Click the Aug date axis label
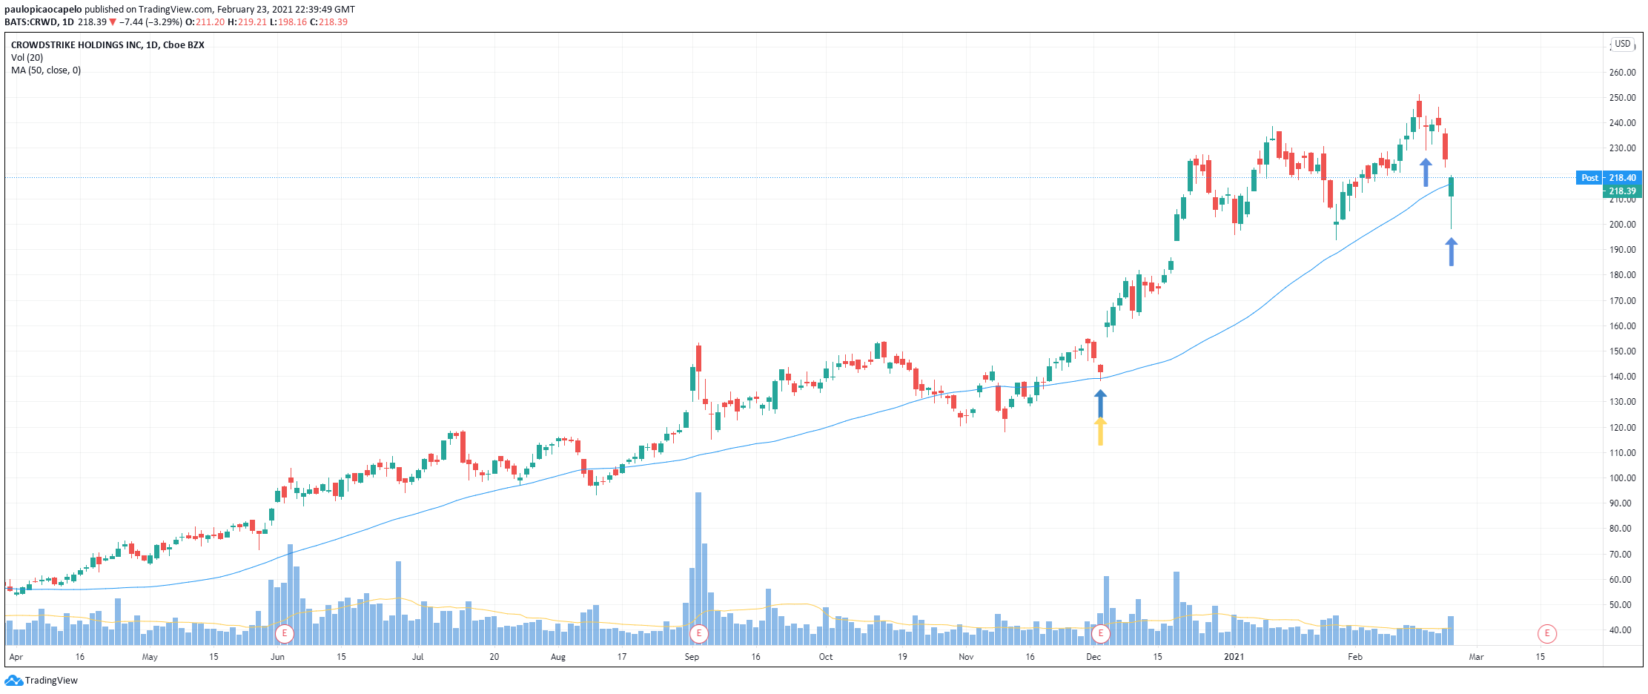The height and width of the screenshot is (694, 1648). 558,657
